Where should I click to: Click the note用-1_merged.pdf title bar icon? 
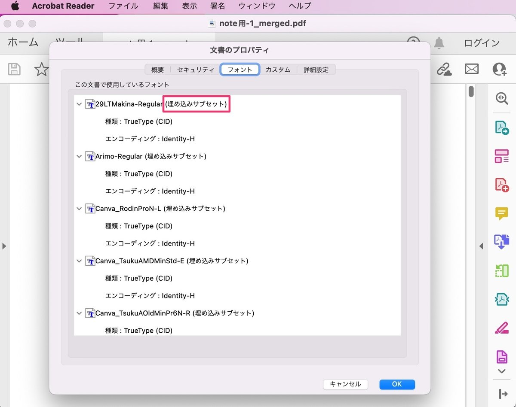coord(212,24)
